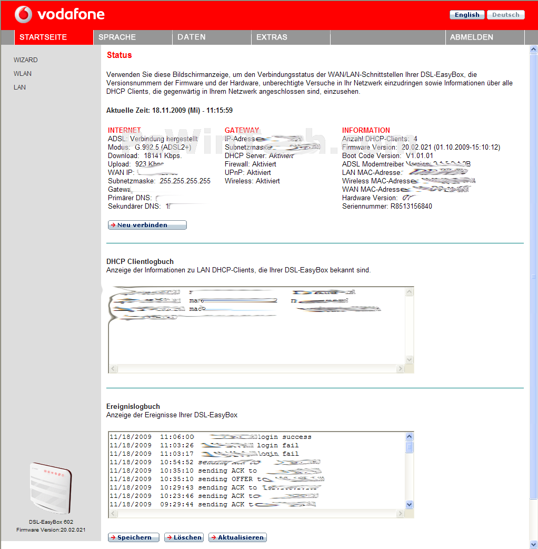Click the 09:29:44 sending ACK log entry
This screenshot has width=538, height=549.
213,504
